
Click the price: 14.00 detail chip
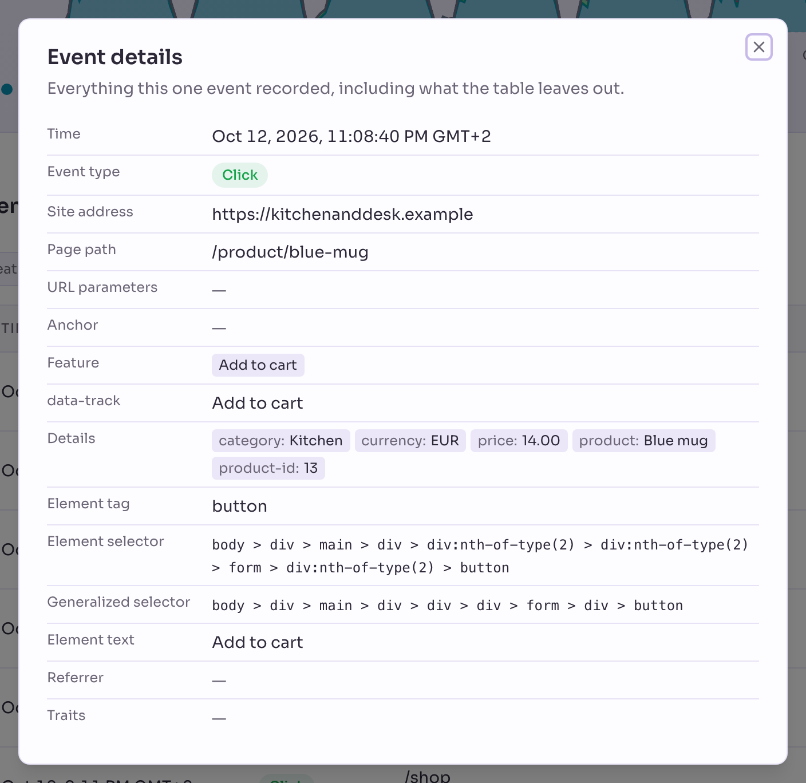519,441
